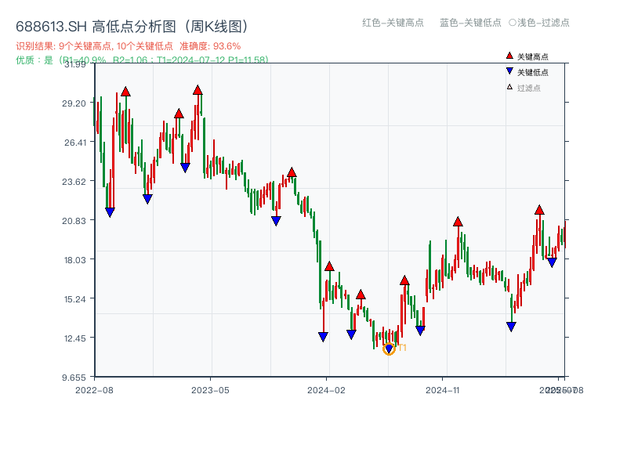Click the 关键低点 legend label inside chart
Image resolution: width=627 pixels, height=470 pixels.
[533, 72]
